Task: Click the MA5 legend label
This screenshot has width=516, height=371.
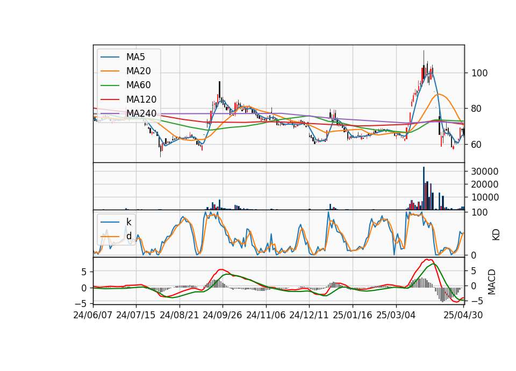Action: tap(135, 57)
